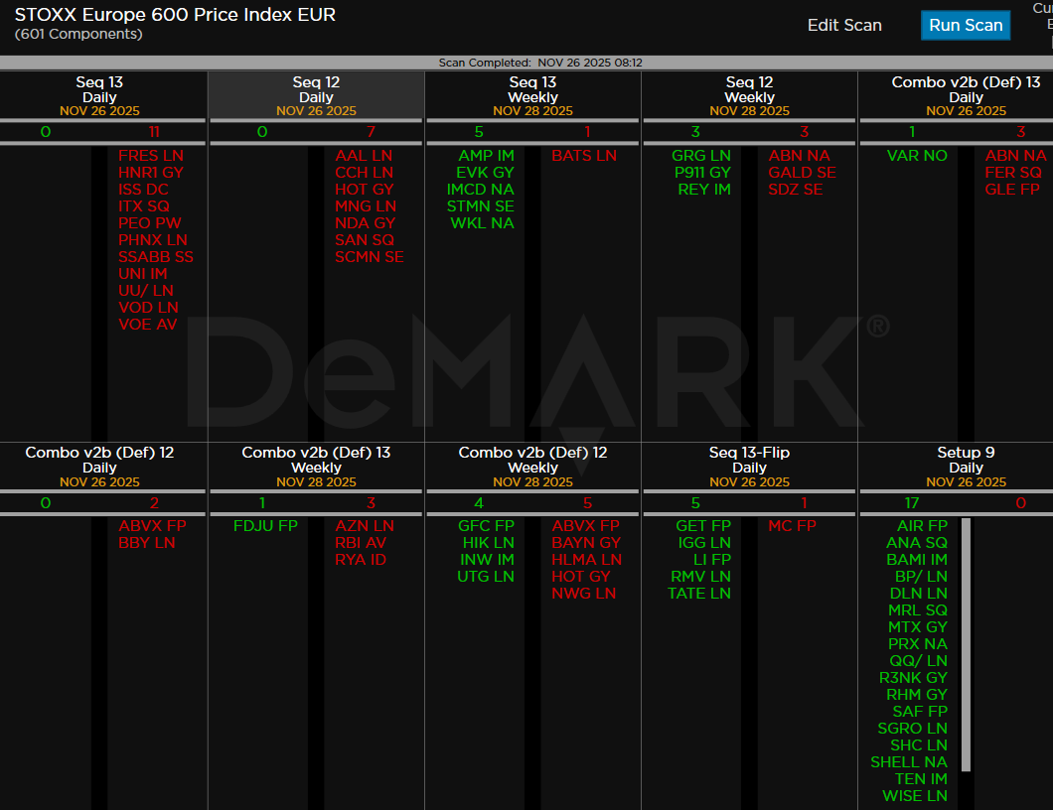Open the AMP IM ticker
The height and width of the screenshot is (810, 1053).
pyautogui.click(x=486, y=156)
